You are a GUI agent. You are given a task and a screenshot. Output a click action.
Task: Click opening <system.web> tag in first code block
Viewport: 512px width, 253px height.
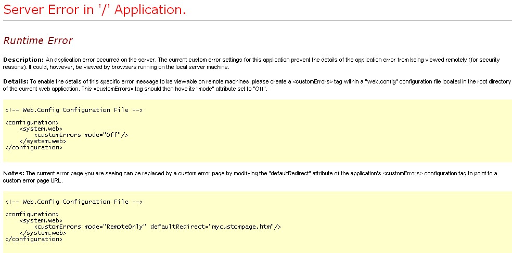pos(41,129)
